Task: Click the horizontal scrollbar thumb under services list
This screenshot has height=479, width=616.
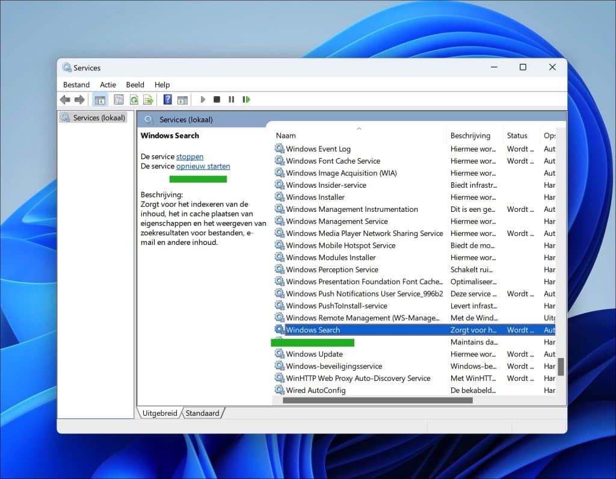Action: pos(378,400)
